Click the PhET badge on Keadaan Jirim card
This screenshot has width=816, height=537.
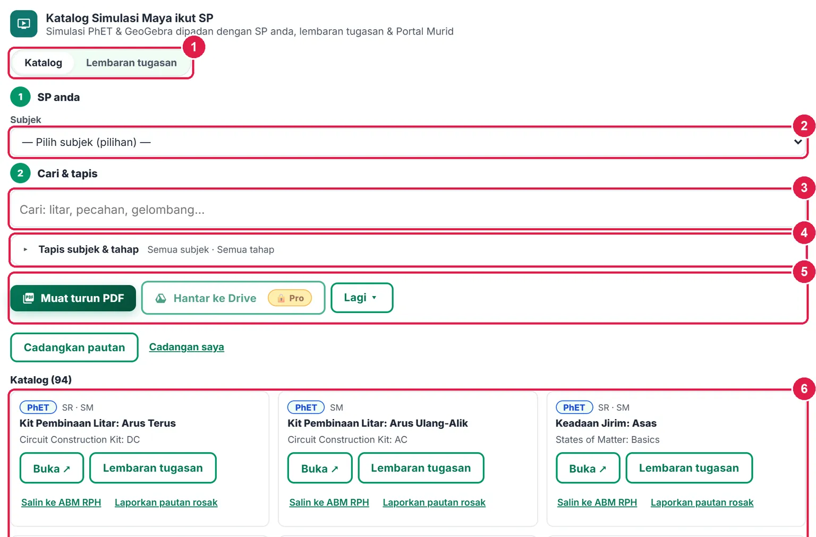click(x=574, y=408)
